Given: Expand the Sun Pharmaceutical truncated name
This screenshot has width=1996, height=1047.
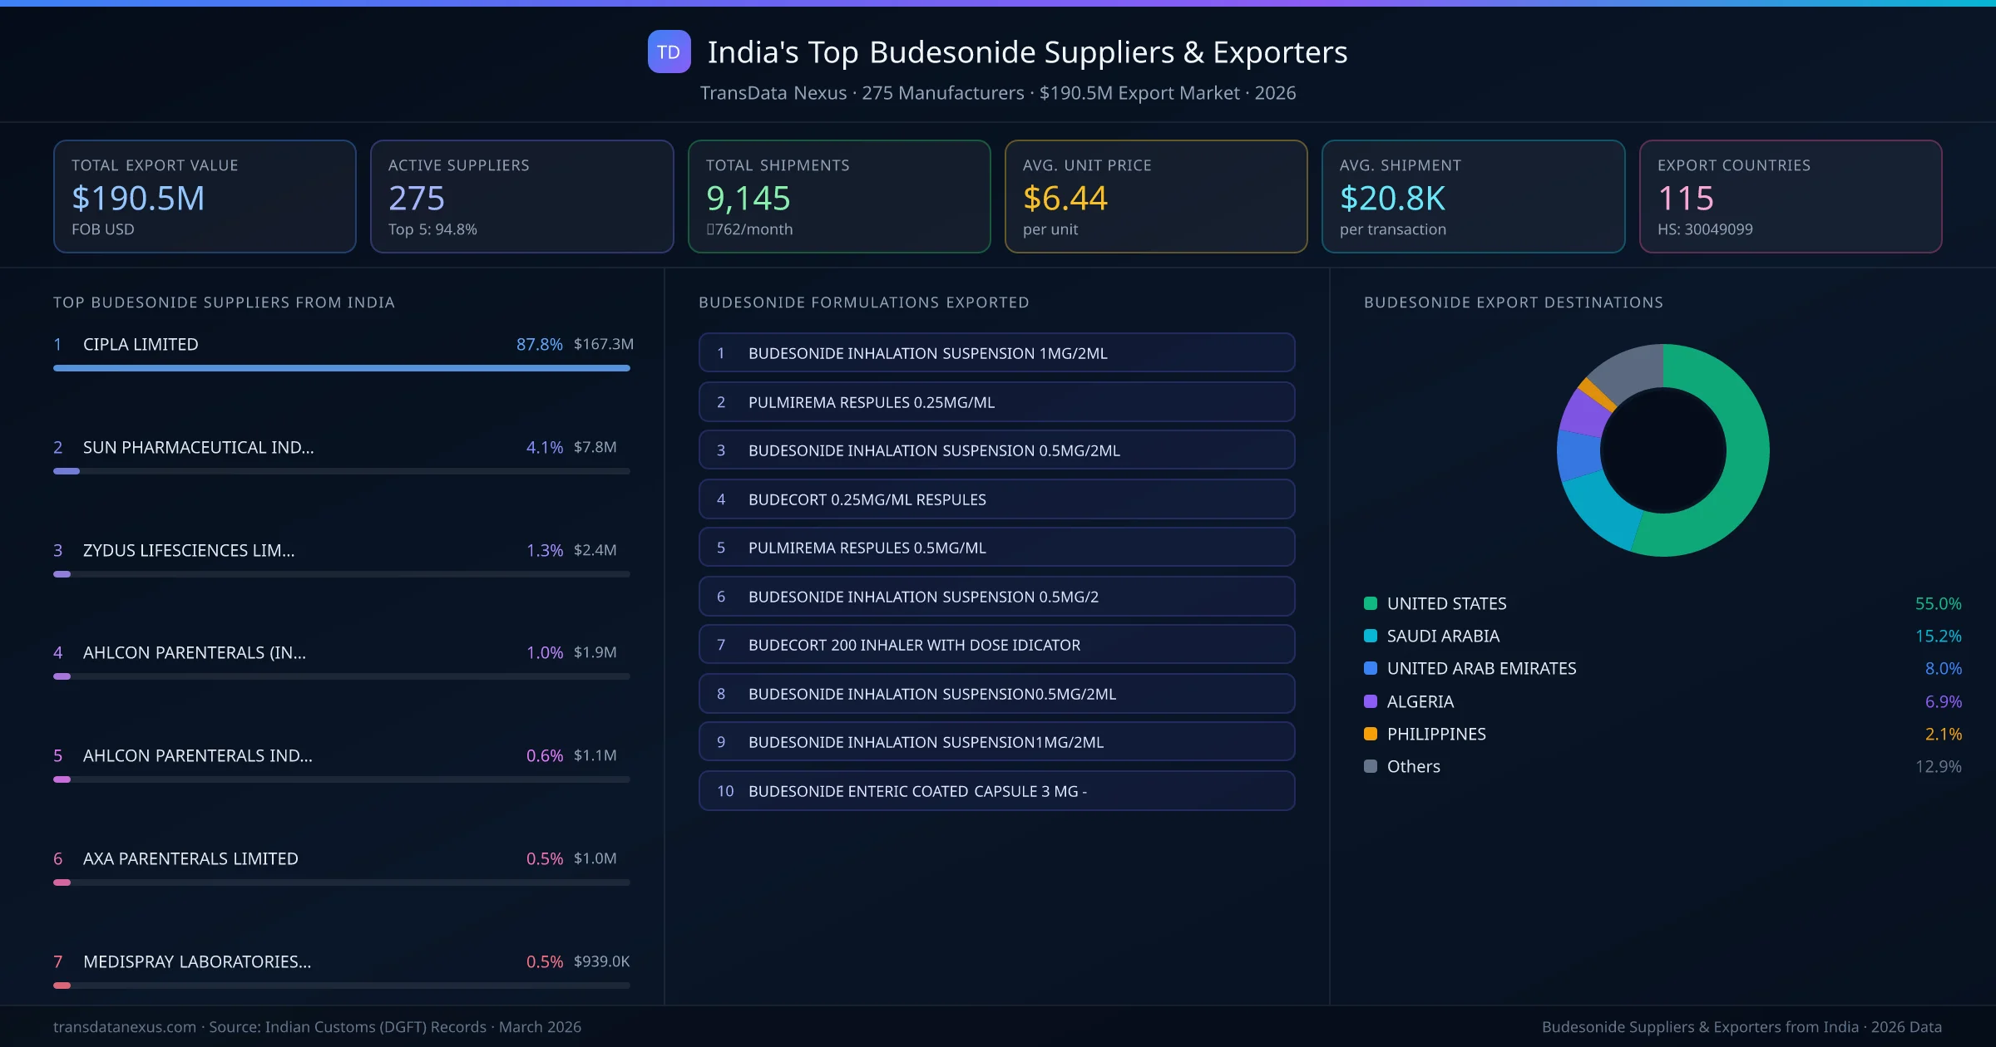Looking at the screenshot, I should coord(198,447).
